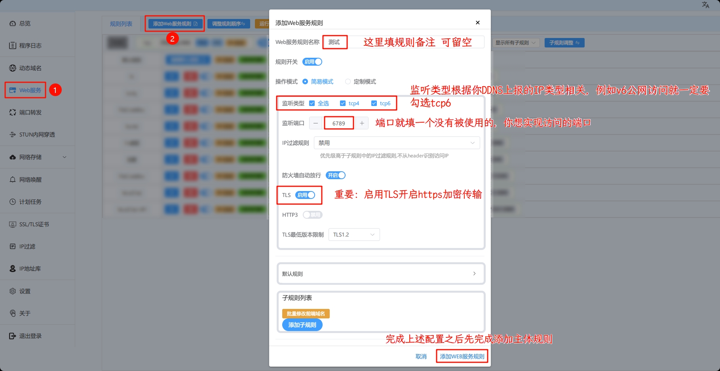Switch to the 规则列表 tab
Viewport: 720px width, 371px height.
[x=121, y=24]
